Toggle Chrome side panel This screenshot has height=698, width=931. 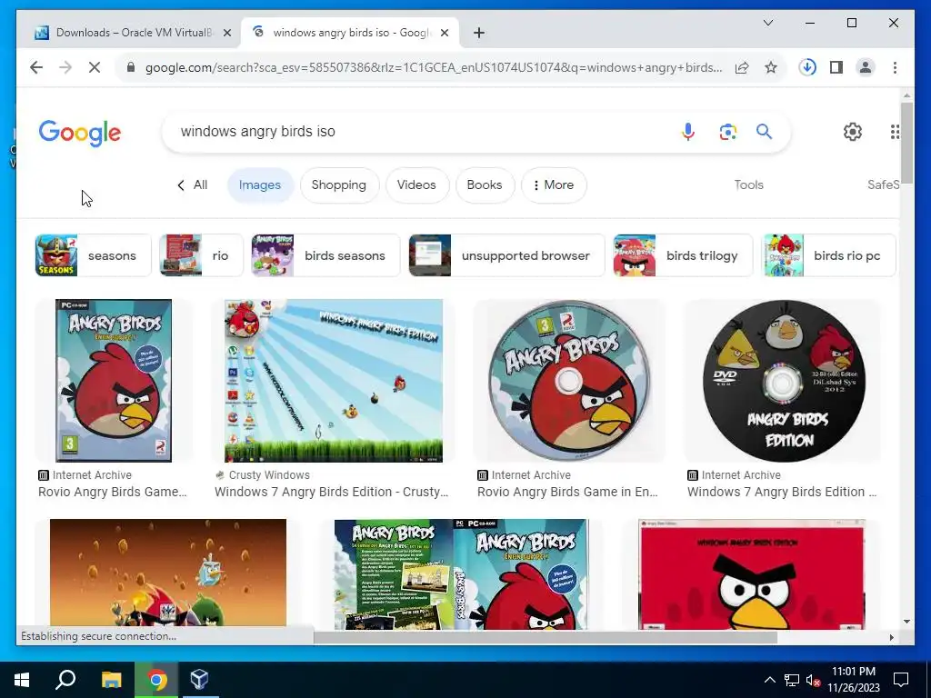pyautogui.click(x=836, y=67)
